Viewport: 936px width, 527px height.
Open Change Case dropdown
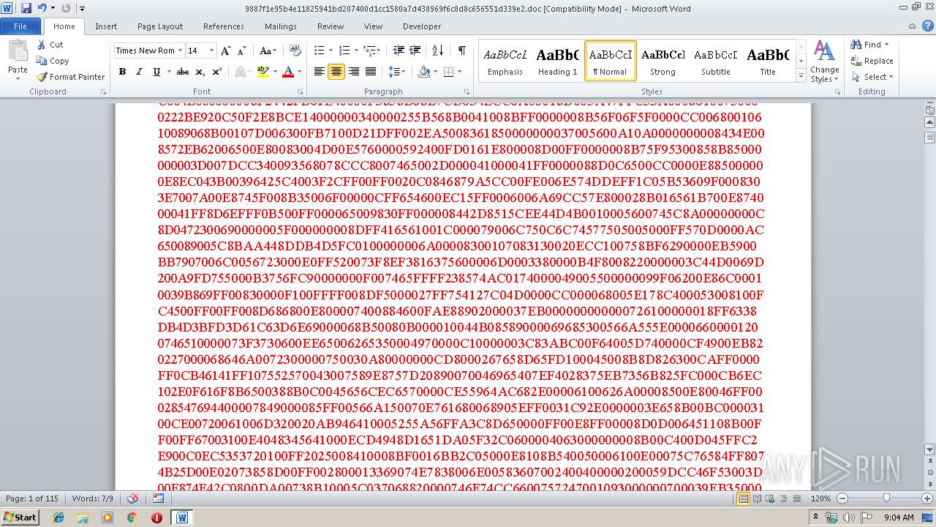click(x=268, y=51)
